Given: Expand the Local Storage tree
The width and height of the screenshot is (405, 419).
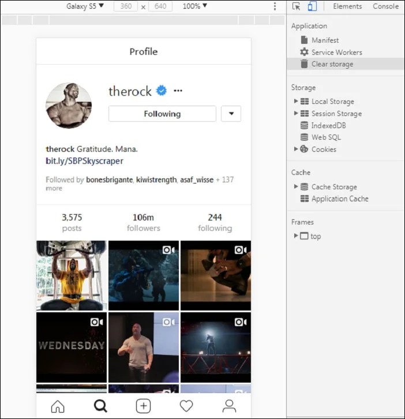Looking at the screenshot, I should pyautogui.click(x=296, y=101).
